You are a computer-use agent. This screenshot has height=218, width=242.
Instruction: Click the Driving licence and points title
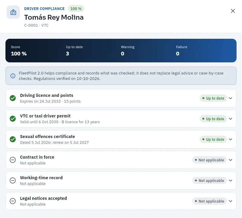(x=47, y=95)
